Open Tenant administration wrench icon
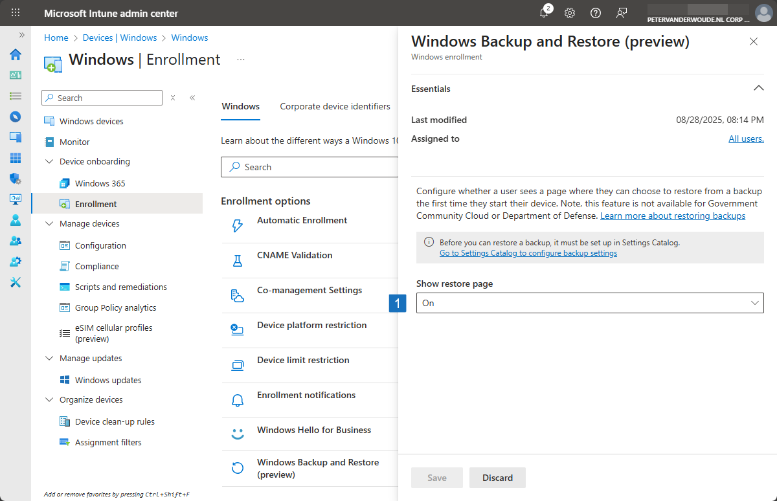 (x=16, y=282)
